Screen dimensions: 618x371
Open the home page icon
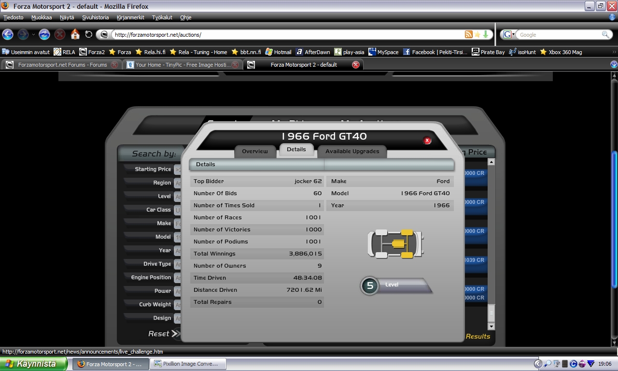tap(75, 34)
